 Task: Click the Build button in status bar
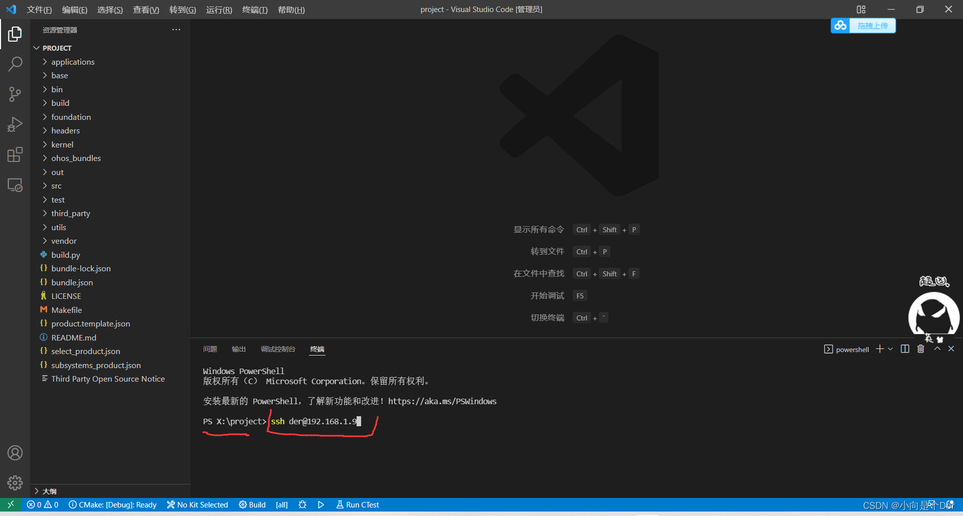252,504
